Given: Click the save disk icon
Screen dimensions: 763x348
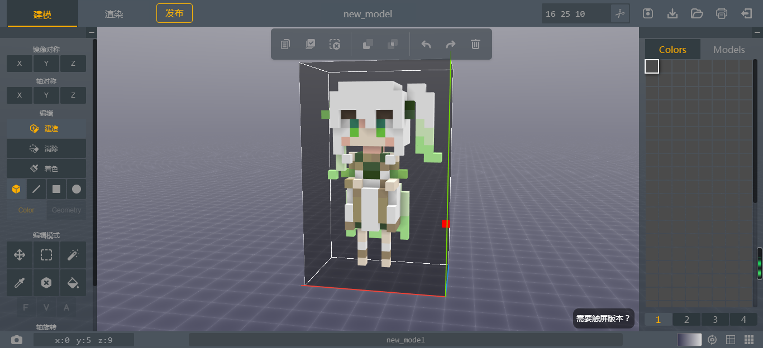Looking at the screenshot, I should 648,13.
